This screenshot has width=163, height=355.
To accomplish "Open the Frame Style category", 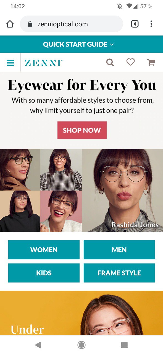I will (x=119, y=273).
